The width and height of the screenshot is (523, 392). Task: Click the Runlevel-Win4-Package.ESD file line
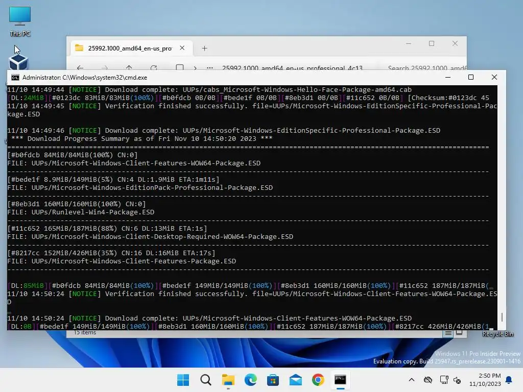(81, 212)
